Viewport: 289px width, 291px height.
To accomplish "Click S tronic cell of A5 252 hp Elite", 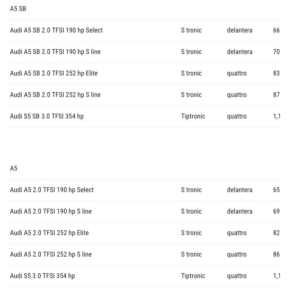I will tap(191, 233).
